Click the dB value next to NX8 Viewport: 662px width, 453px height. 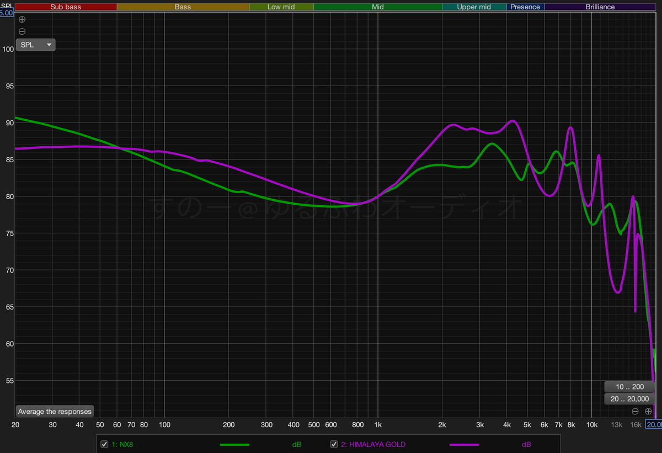[297, 444]
